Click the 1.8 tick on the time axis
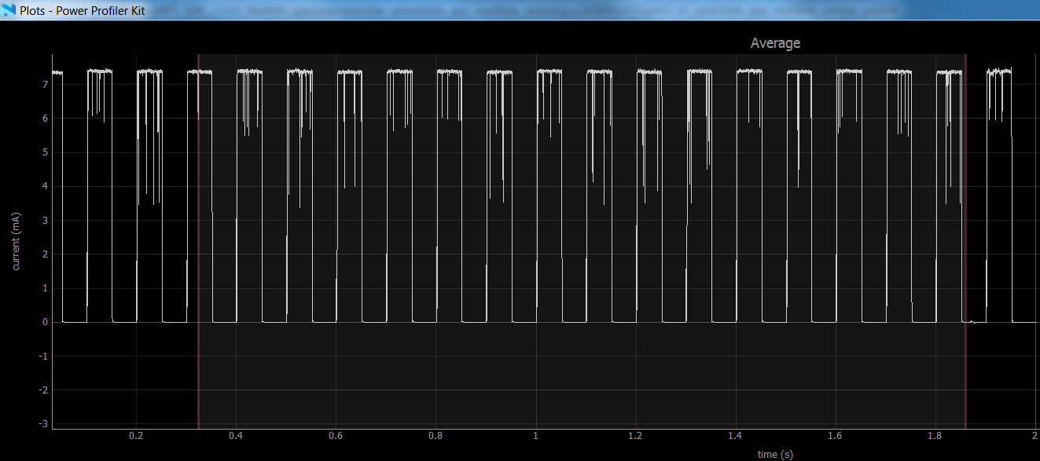Screen dimensions: 1040x461 click(x=934, y=436)
